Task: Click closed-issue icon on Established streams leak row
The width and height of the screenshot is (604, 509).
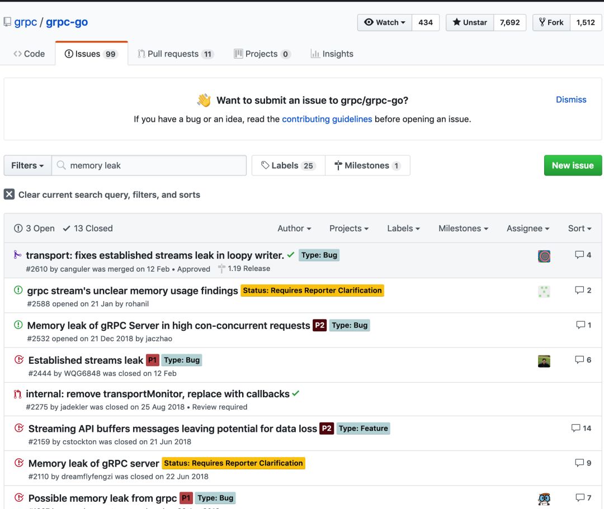Action: point(19,360)
